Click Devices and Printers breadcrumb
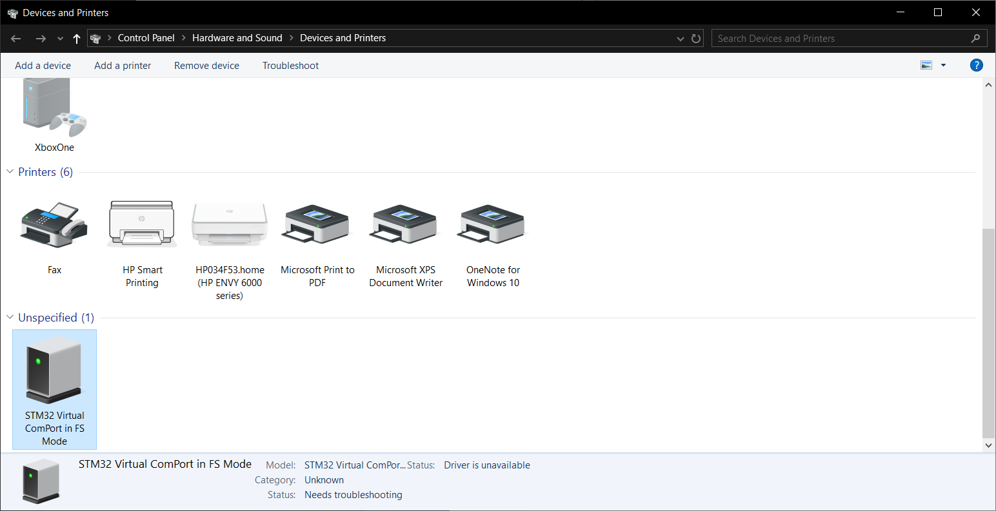 [343, 38]
